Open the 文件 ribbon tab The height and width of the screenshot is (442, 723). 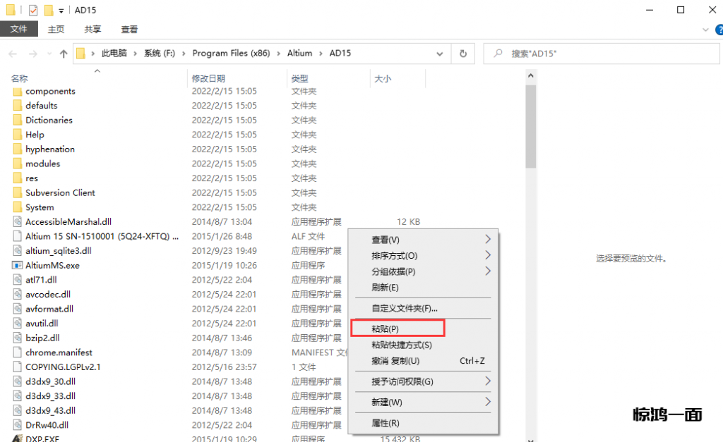pyautogui.click(x=18, y=29)
